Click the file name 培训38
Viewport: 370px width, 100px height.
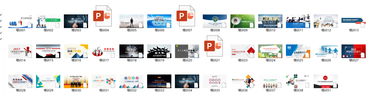298,90
